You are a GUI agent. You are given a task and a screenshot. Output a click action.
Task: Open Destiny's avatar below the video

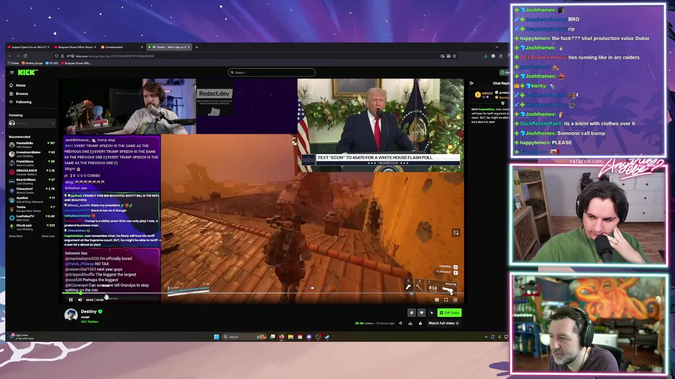point(71,315)
